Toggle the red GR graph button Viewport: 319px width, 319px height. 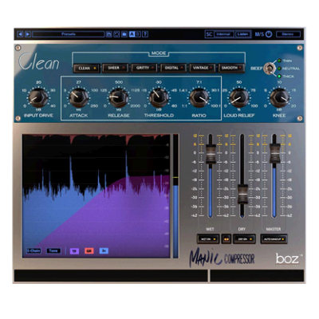pos(89,251)
